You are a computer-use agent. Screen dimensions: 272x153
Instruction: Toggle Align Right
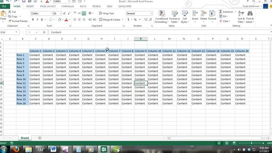(84, 20)
